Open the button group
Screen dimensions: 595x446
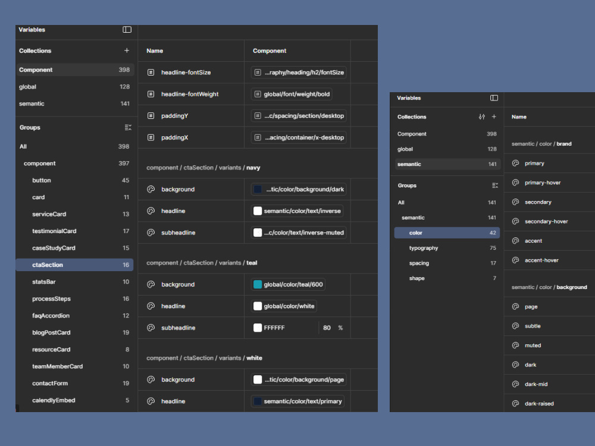(x=75, y=180)
